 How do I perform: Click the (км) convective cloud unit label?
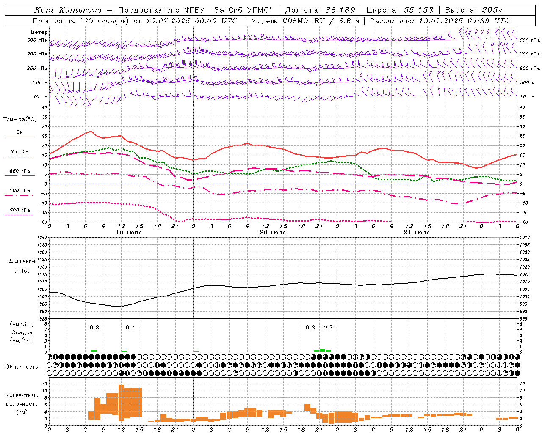(x=22, y=412)
